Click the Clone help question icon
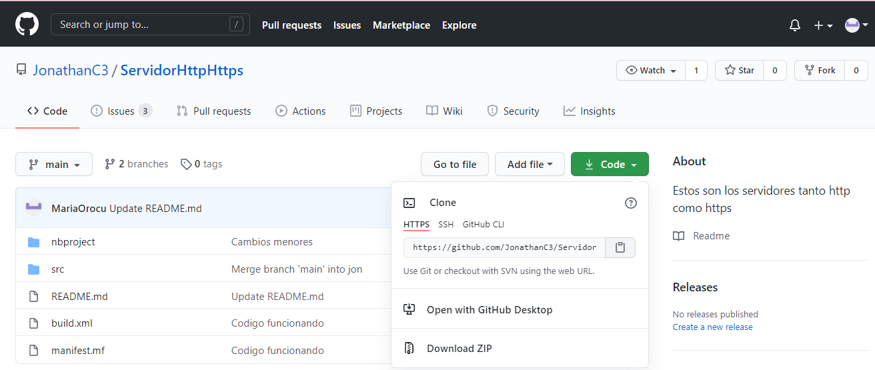Image resolution: width=875 pixels, height=370 pixels. coord(631,203)
